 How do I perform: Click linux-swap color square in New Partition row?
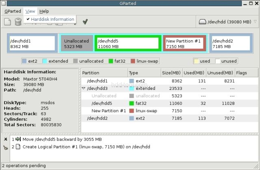[132, 111]
